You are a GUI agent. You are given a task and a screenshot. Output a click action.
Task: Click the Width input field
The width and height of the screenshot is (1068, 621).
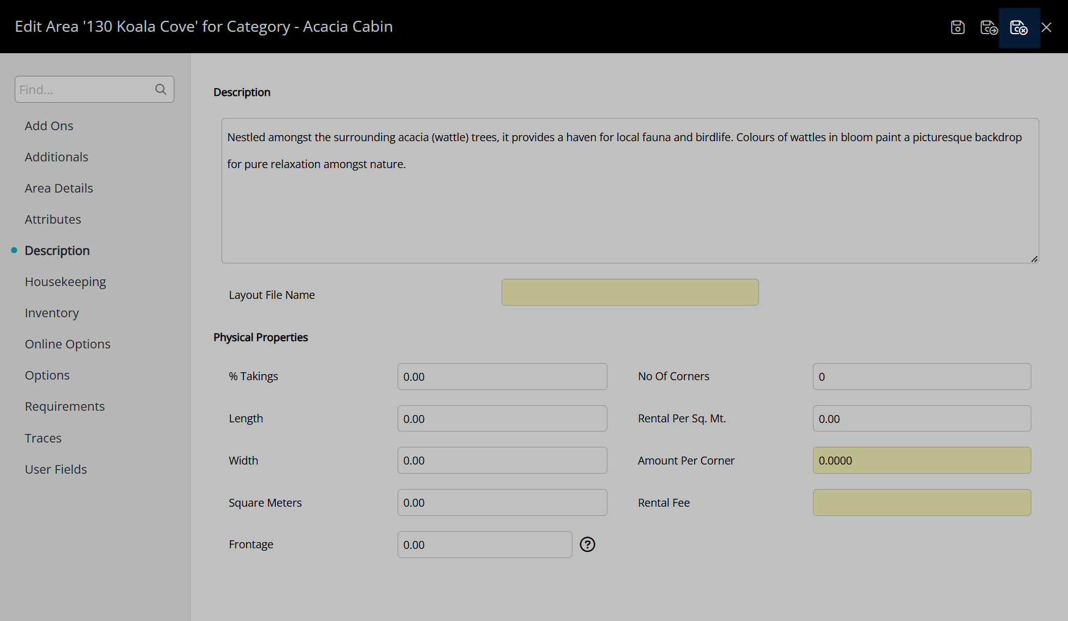[502, 460]
